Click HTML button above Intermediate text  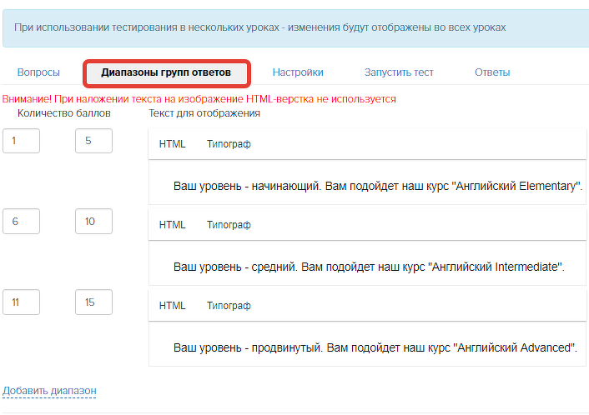(x=172, y=225)
